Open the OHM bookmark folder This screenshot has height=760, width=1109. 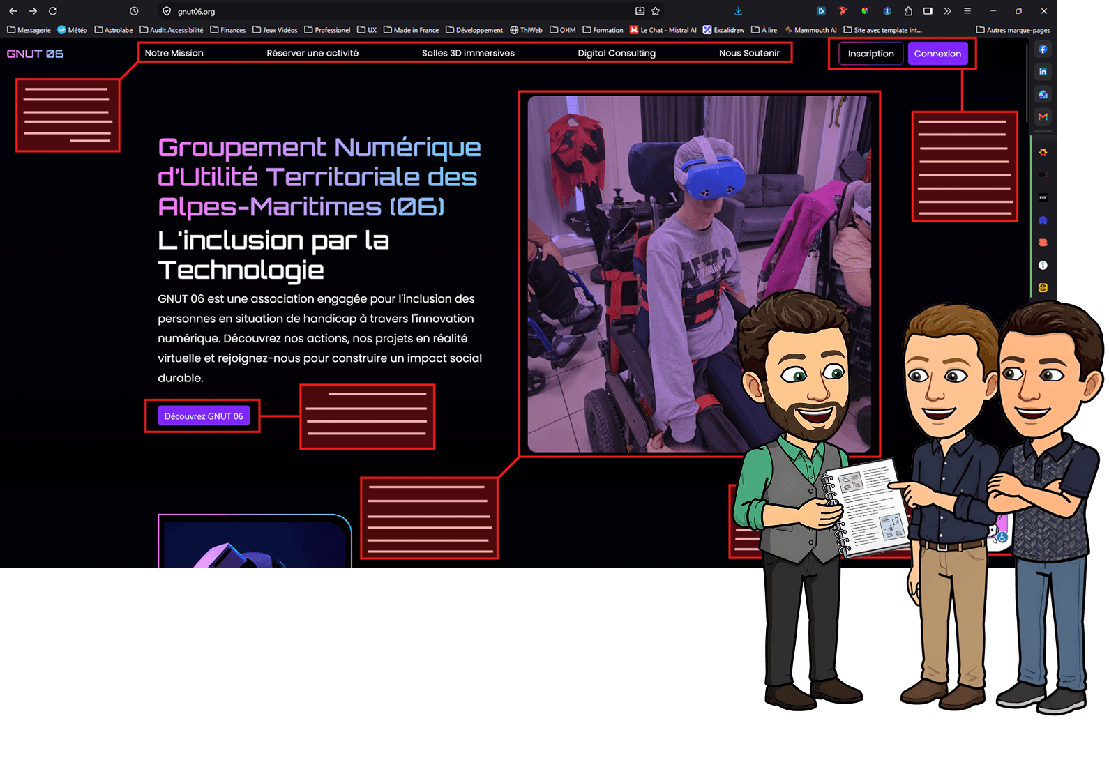tap(563, 30)
